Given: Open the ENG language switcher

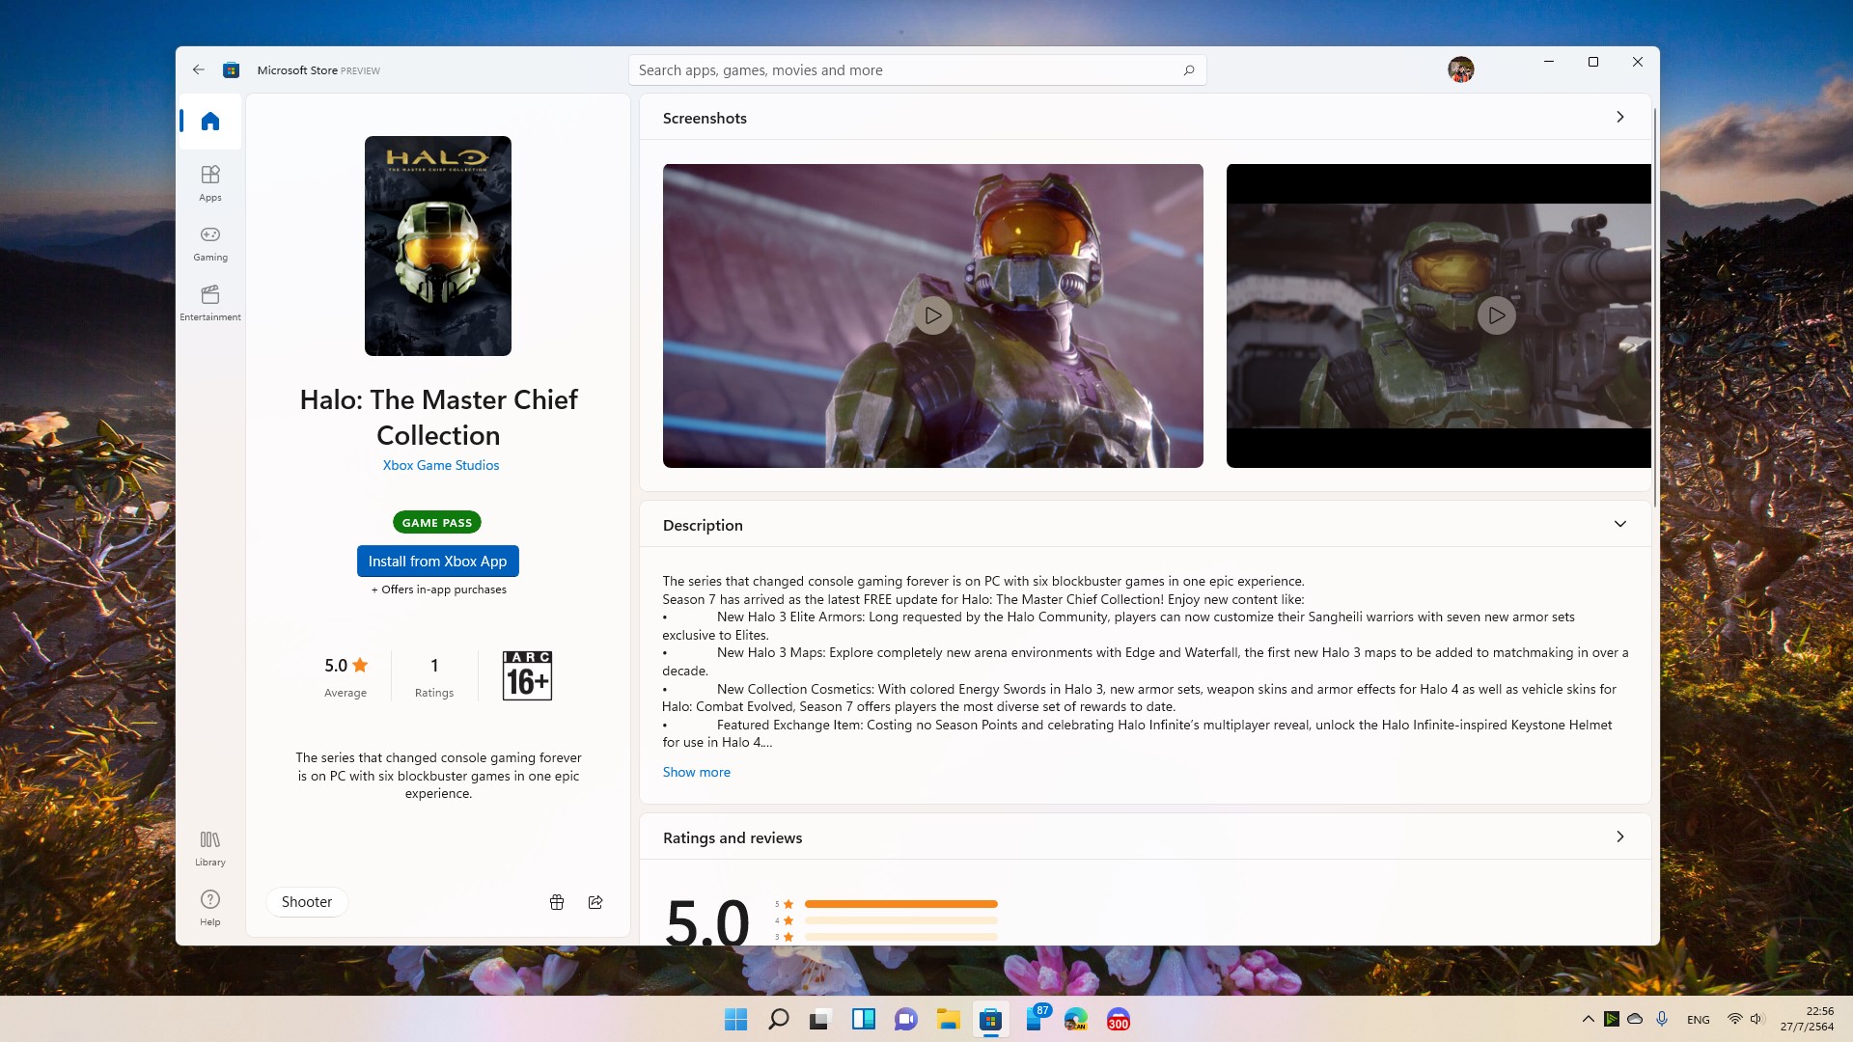Looking at the screenshot, I should (x=1699, y=1020).
